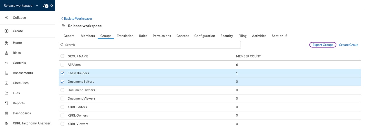The image size is (365, 129).
Task: Switch to the Members tab
Action: tap(88, 36)
